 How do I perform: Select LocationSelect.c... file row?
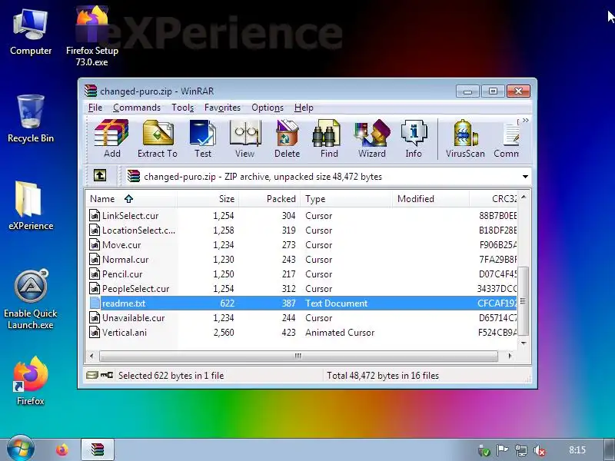pyautogui.click(x=301, y=230)
